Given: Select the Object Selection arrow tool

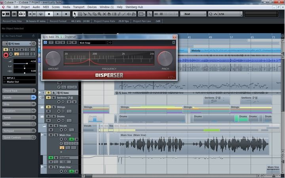Looking at the screenshot, I should [75, 14].
